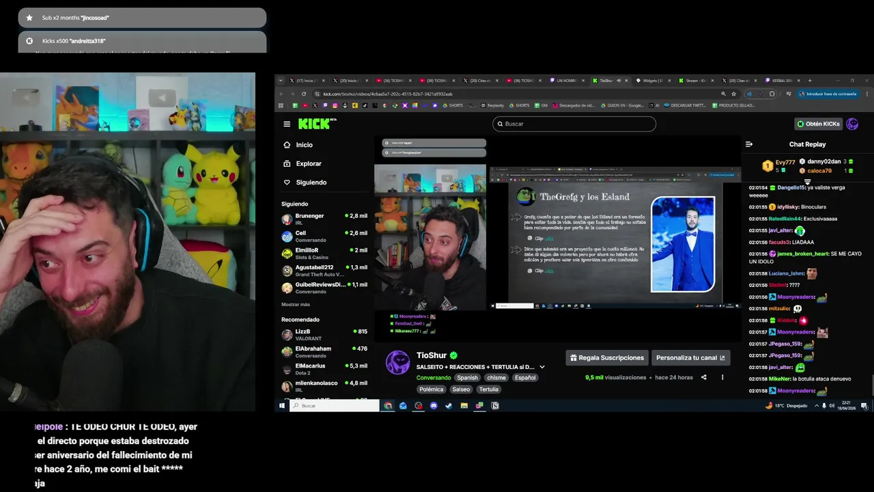Click the Regala Suscripciones button

pos(607,357)
